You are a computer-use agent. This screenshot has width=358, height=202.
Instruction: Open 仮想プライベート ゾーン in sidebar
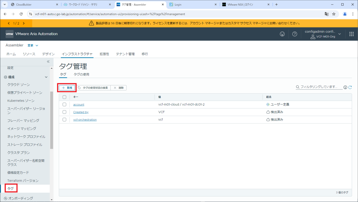25,93
